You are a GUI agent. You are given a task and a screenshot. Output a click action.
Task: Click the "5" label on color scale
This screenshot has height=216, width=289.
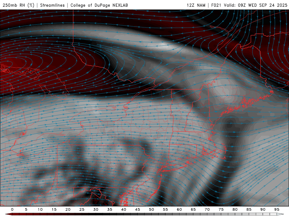tap(26, 210)
